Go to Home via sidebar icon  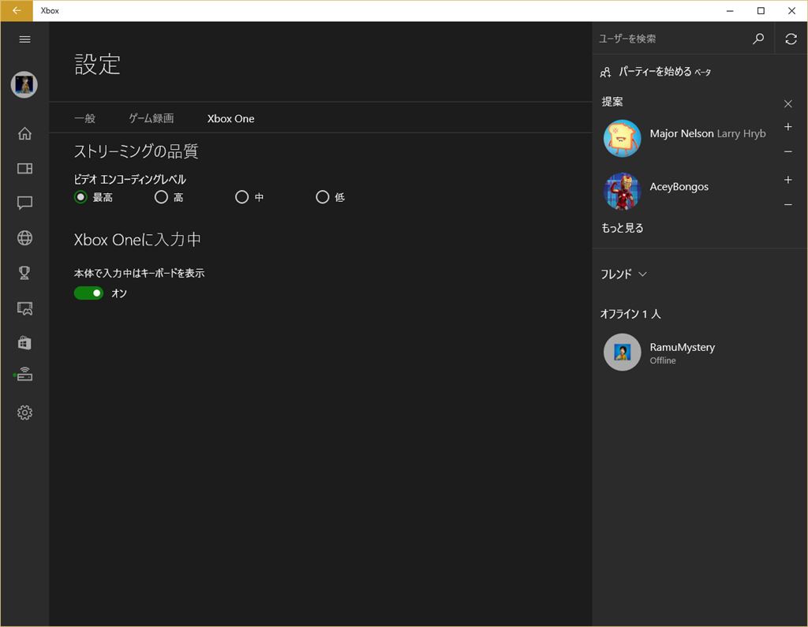[24, 134]
